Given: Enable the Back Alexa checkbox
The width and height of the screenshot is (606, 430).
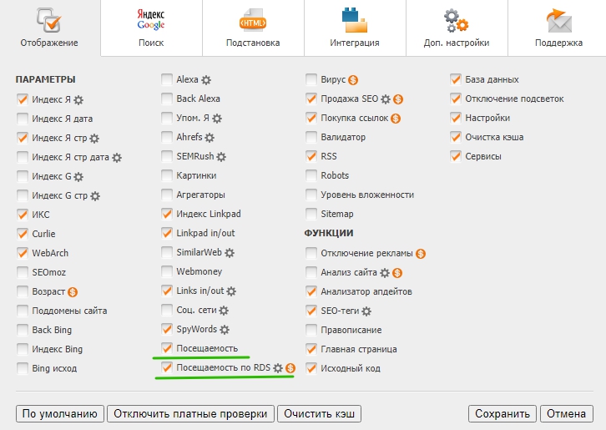Looking at the screenshot, I should 167,99.
